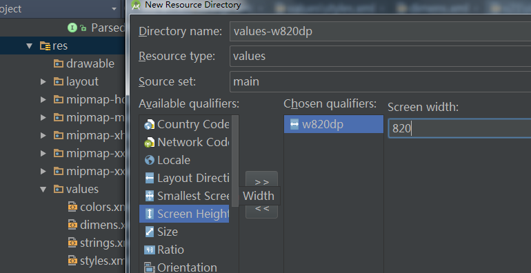Select the res row in project tree
Viewport: 531px width, 273px height.
click(62, 45)
